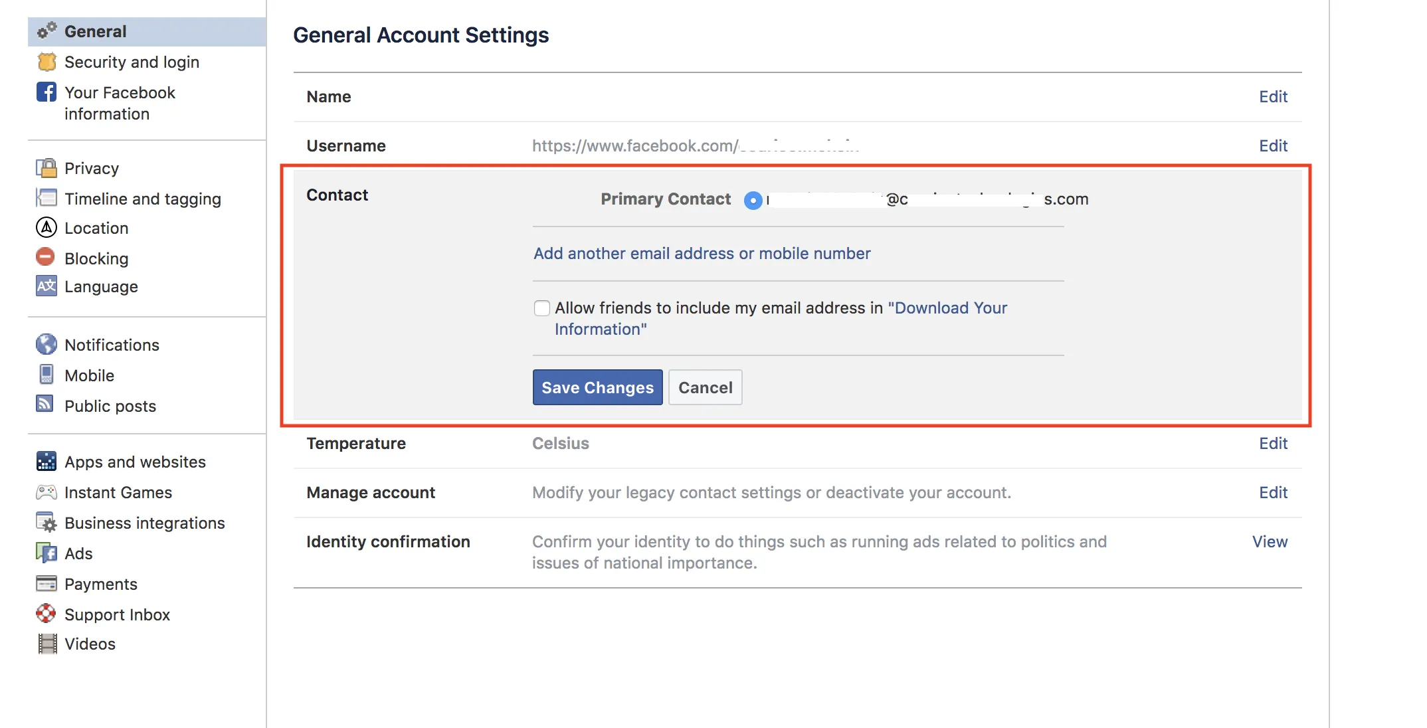
Task: Click the Cancel button in Contact section
Action: click(x=705, y=387)
